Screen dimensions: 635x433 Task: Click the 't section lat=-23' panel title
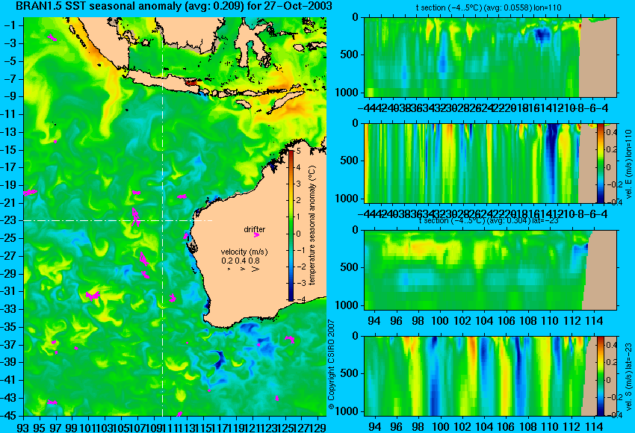[x=489, y=221]
